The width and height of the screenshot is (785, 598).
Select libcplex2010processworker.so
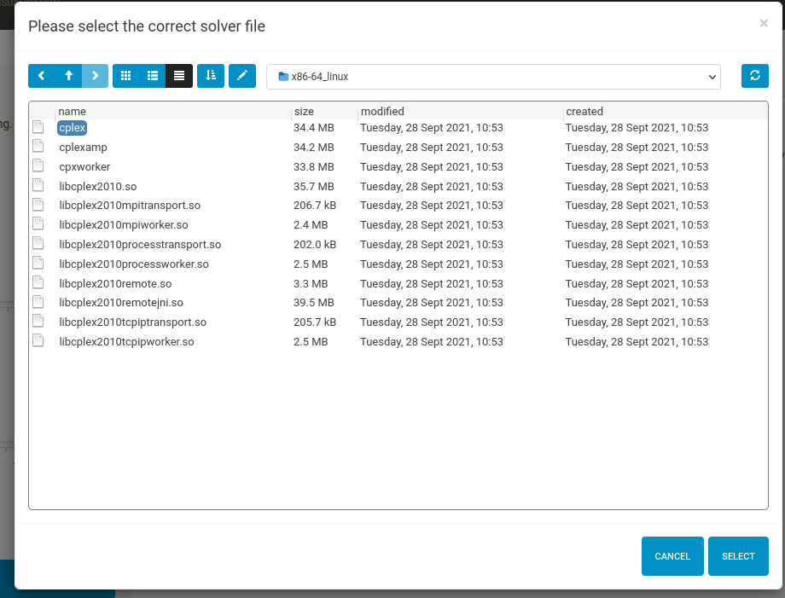134,264
